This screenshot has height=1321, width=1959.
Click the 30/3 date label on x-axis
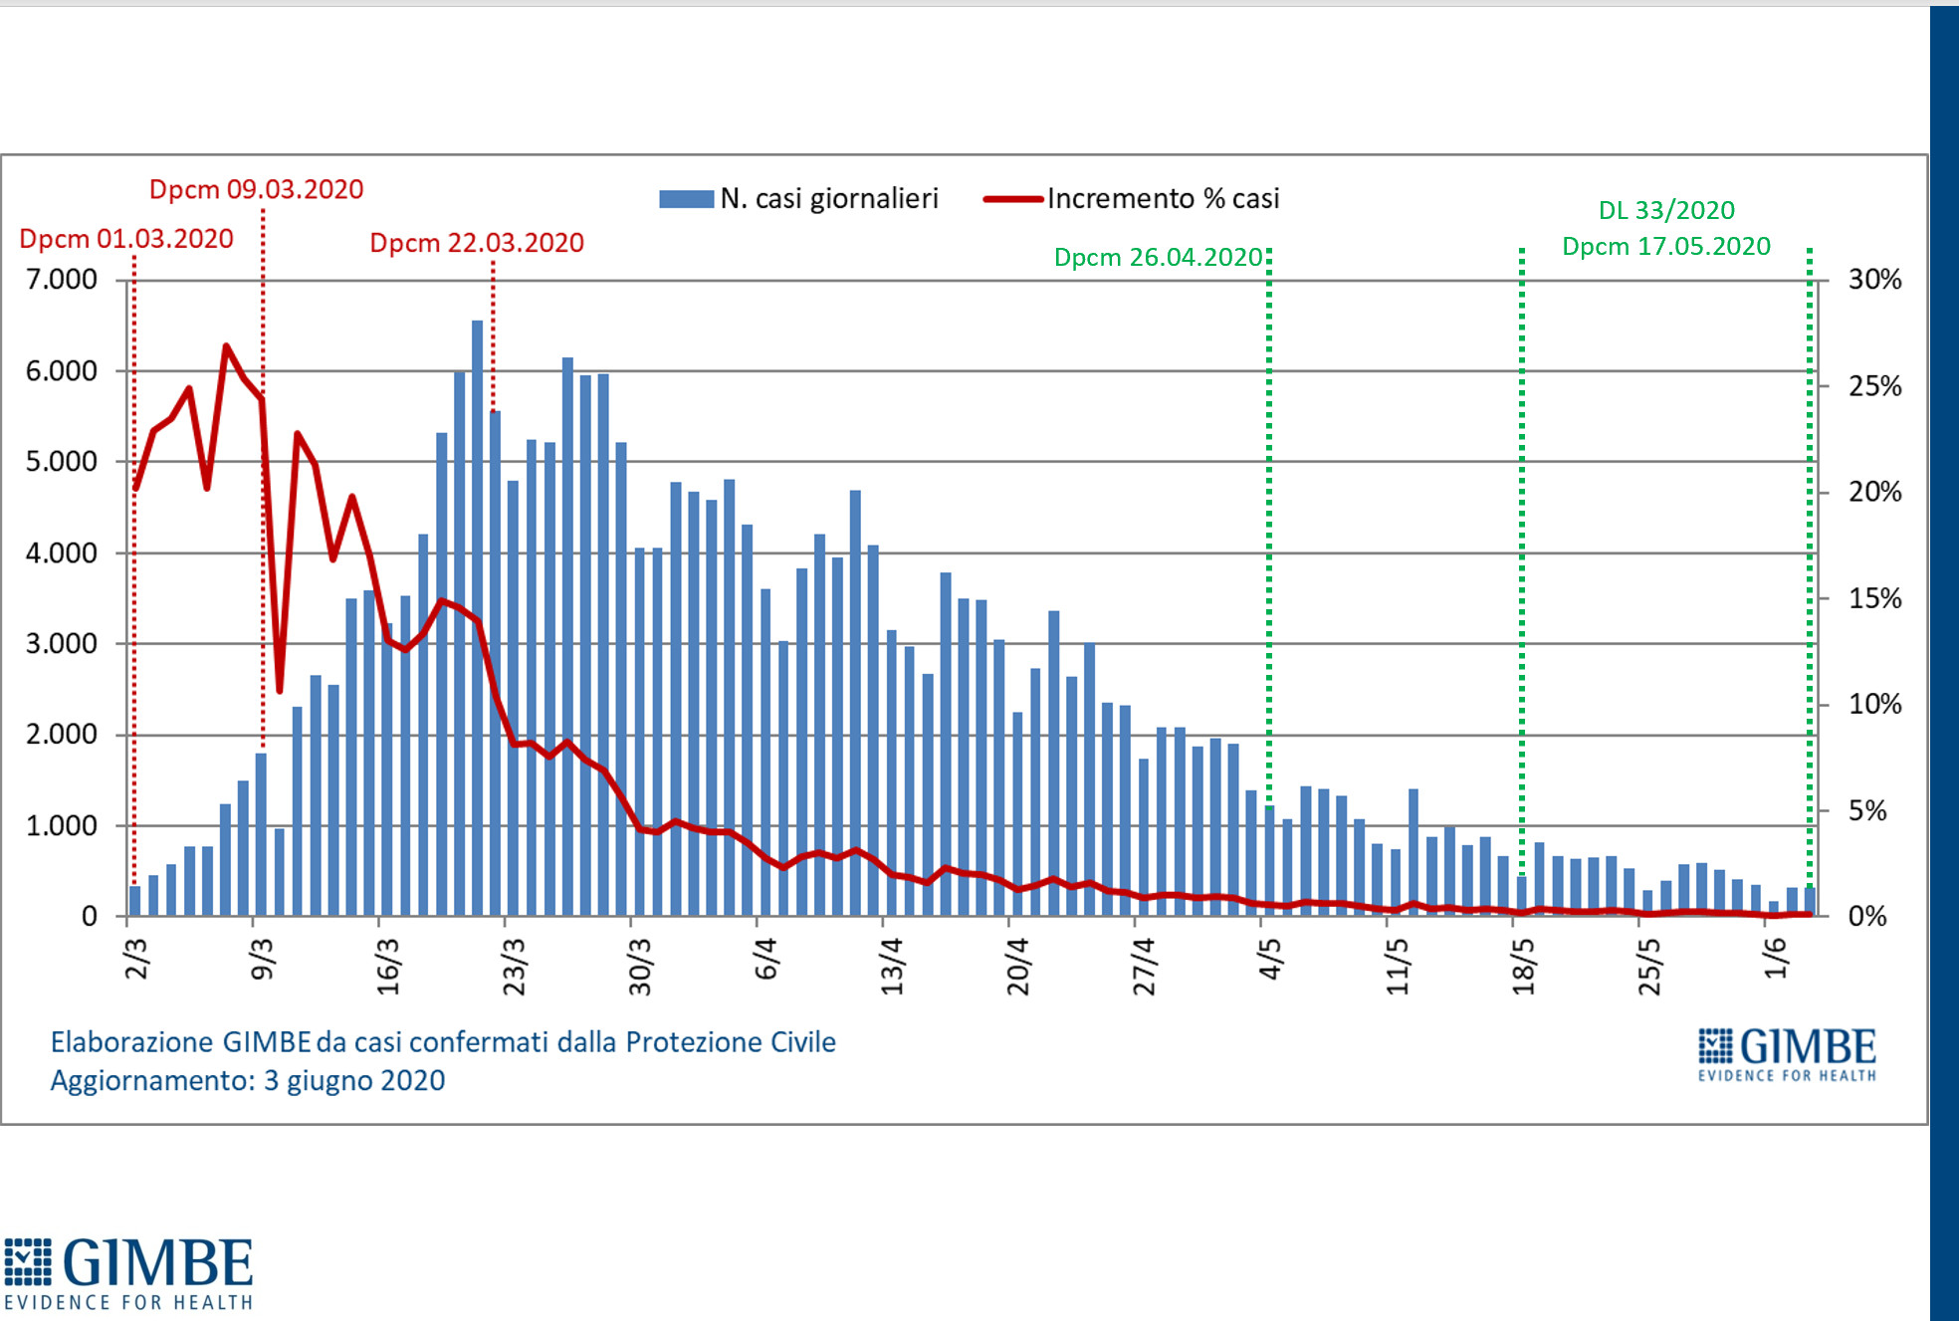coord(640,966)
